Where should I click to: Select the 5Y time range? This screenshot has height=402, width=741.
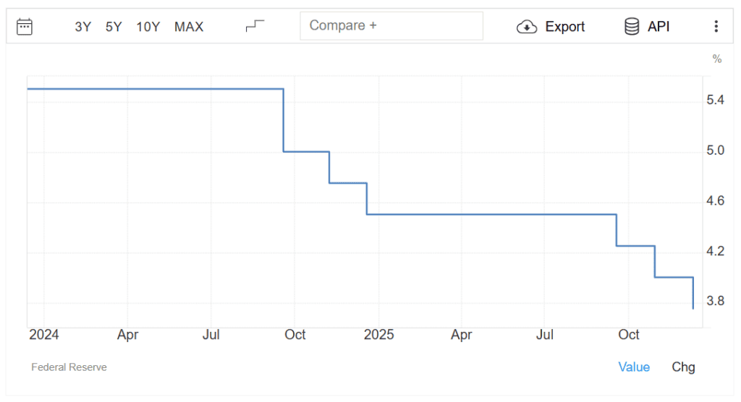coord(114,27)
